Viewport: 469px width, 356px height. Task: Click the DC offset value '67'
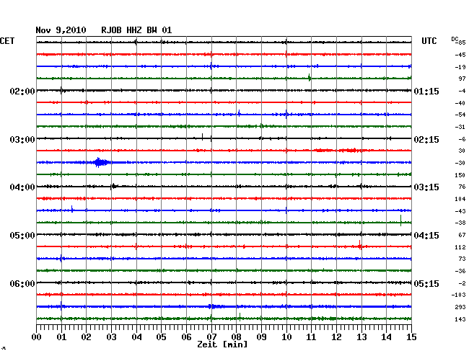(462, 235)
